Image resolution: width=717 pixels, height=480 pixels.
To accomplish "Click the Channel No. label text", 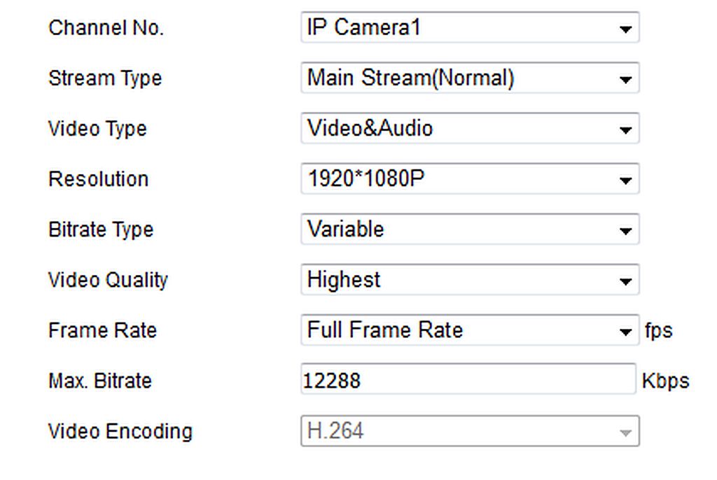I will pos(106,28).
